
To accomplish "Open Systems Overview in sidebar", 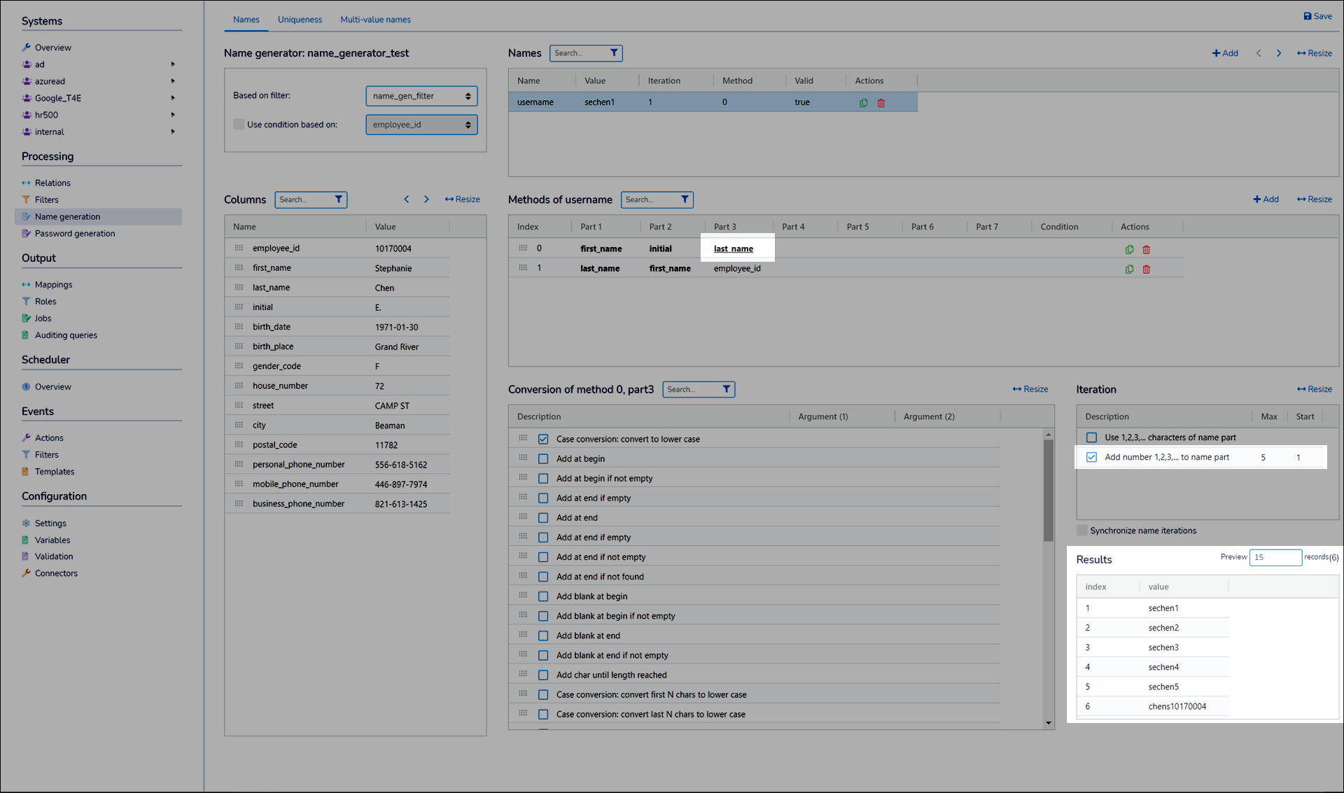I will 52,48.
